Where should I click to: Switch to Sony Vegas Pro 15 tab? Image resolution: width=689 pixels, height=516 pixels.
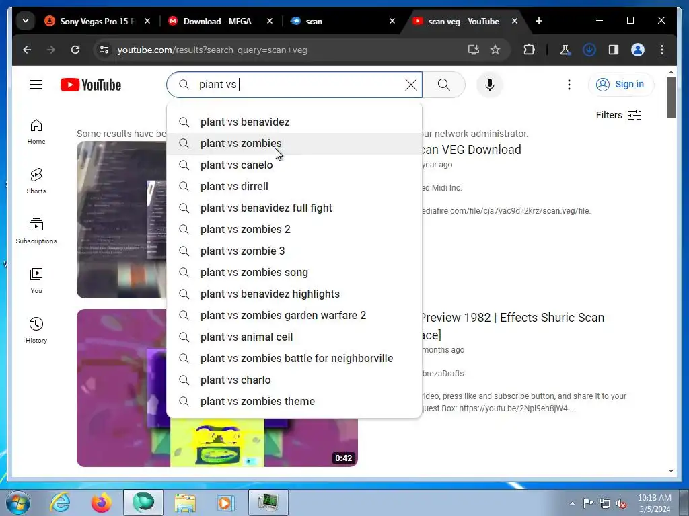pos(98,21)
